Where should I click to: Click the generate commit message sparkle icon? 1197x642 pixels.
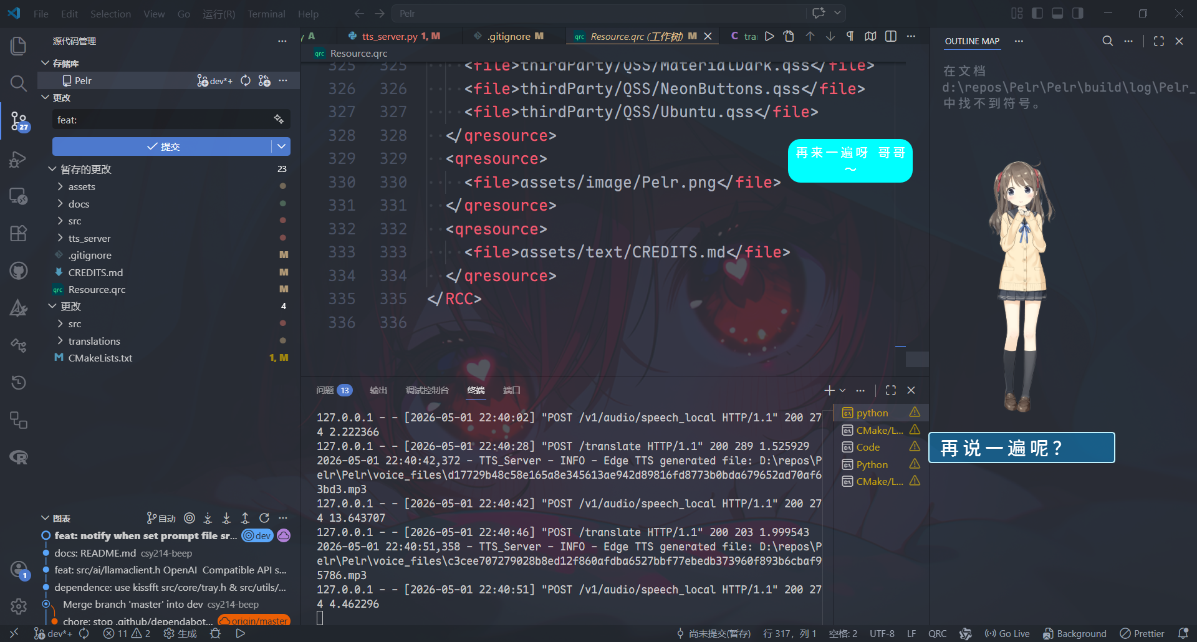pos(279,120)
